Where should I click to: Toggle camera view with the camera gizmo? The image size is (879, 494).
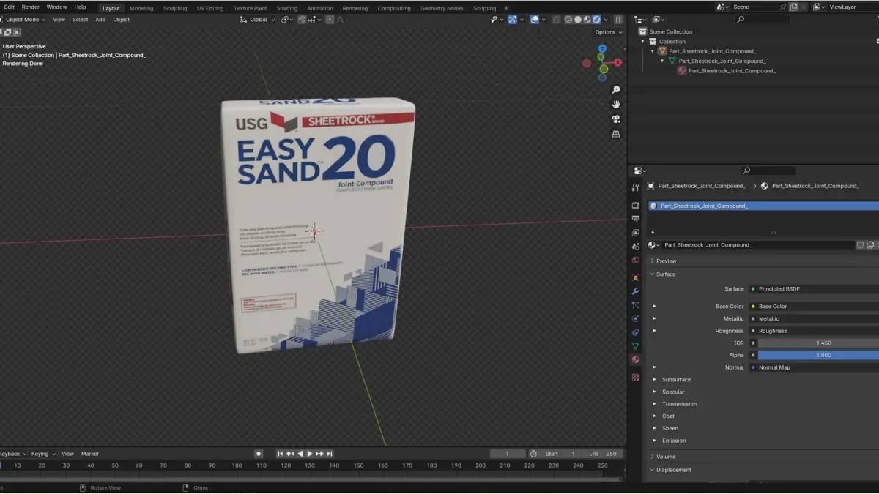(x=616, y=119)
